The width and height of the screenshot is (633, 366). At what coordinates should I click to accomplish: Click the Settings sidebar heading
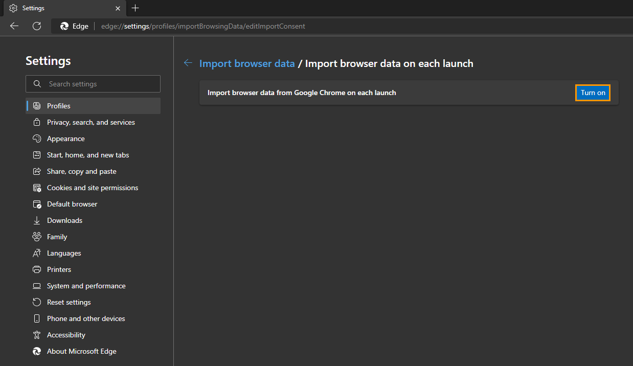tap(48, 61)
